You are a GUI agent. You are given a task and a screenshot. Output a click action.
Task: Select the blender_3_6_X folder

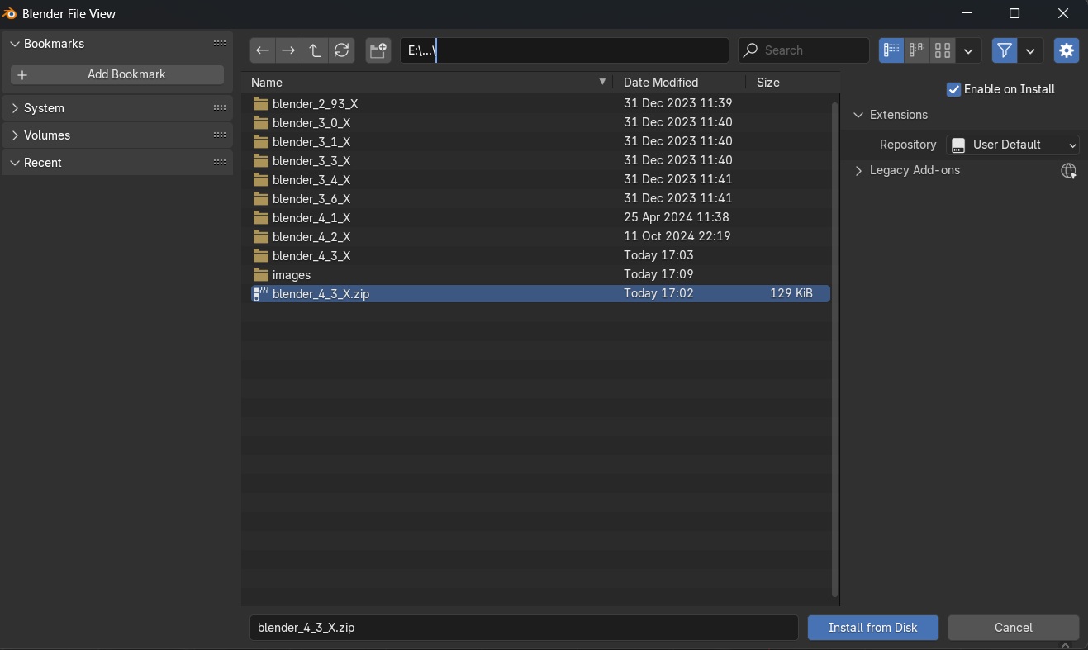pos(540,199)
